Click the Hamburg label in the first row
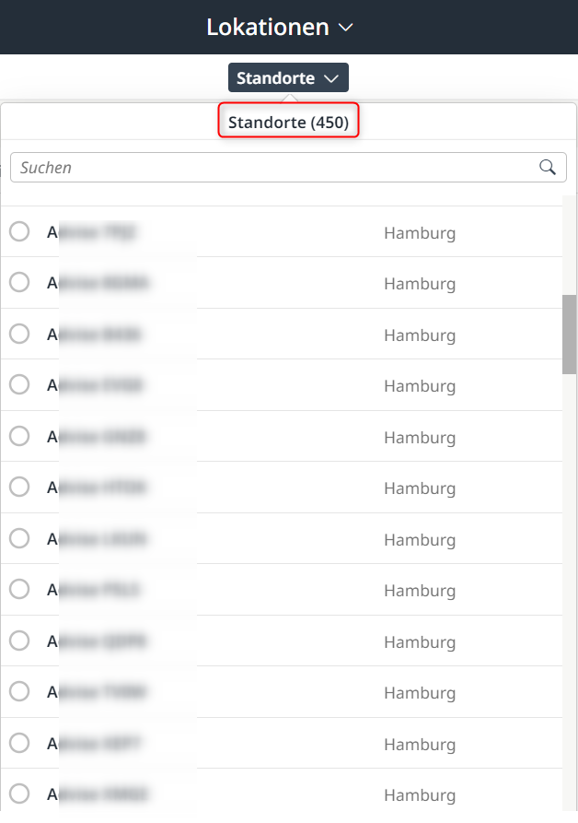Screen dimensions: 578x823 (x=420, y=232)
